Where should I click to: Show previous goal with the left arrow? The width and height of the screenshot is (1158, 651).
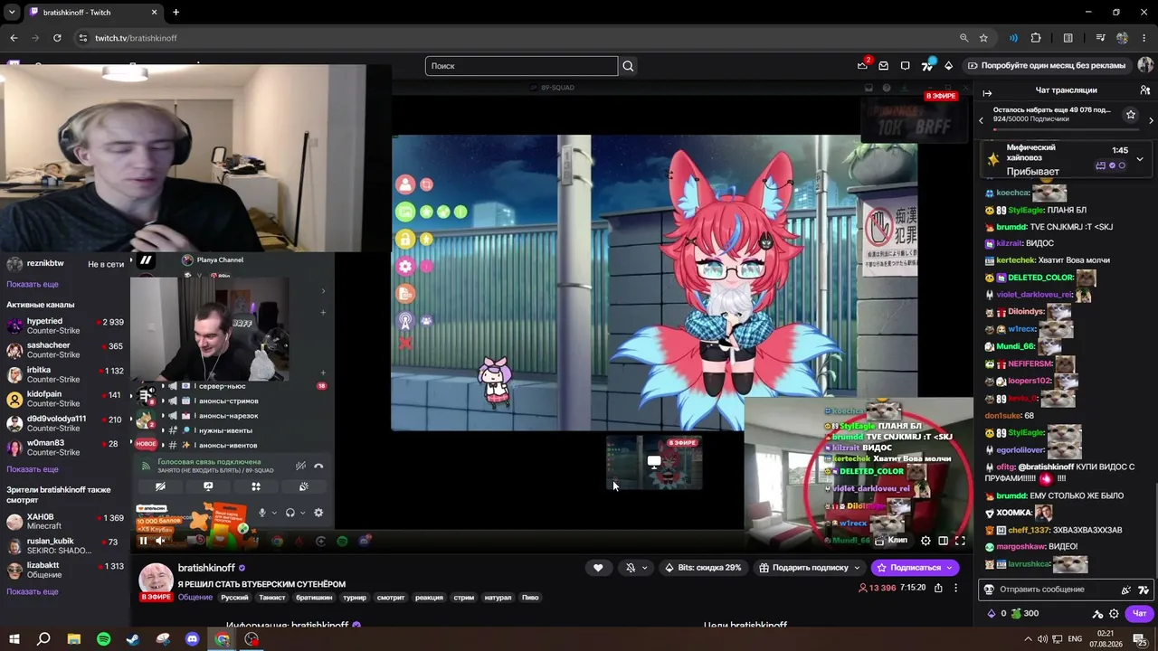981,119
